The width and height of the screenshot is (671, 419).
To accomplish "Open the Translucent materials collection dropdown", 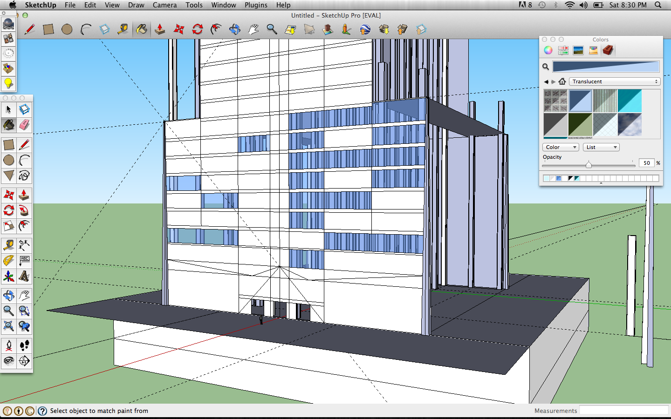I will click(x=614, y=81).
